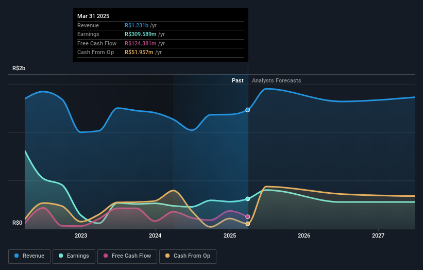This screenshot has width=423, height=270.
Task: Click the 'Free Cash Flow' tooltip row label
Action: click(x=97, y=43)
